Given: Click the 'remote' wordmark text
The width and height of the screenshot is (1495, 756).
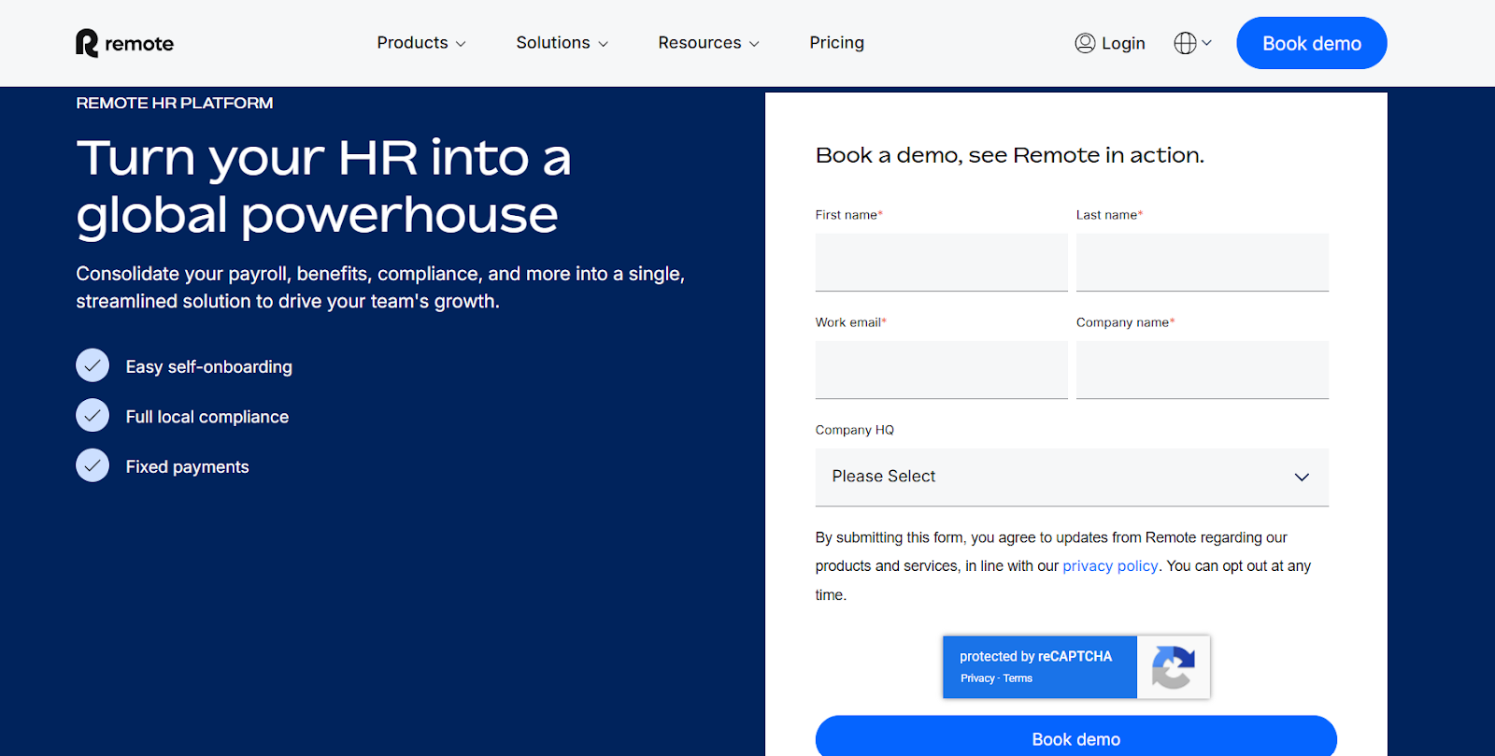Looking at the screenshot, I should point(139,44).
